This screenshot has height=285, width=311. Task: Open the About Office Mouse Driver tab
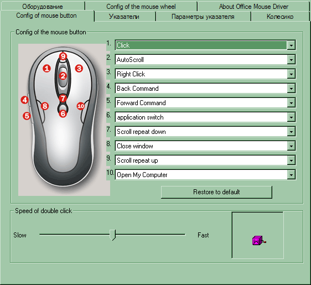(253, 6)
